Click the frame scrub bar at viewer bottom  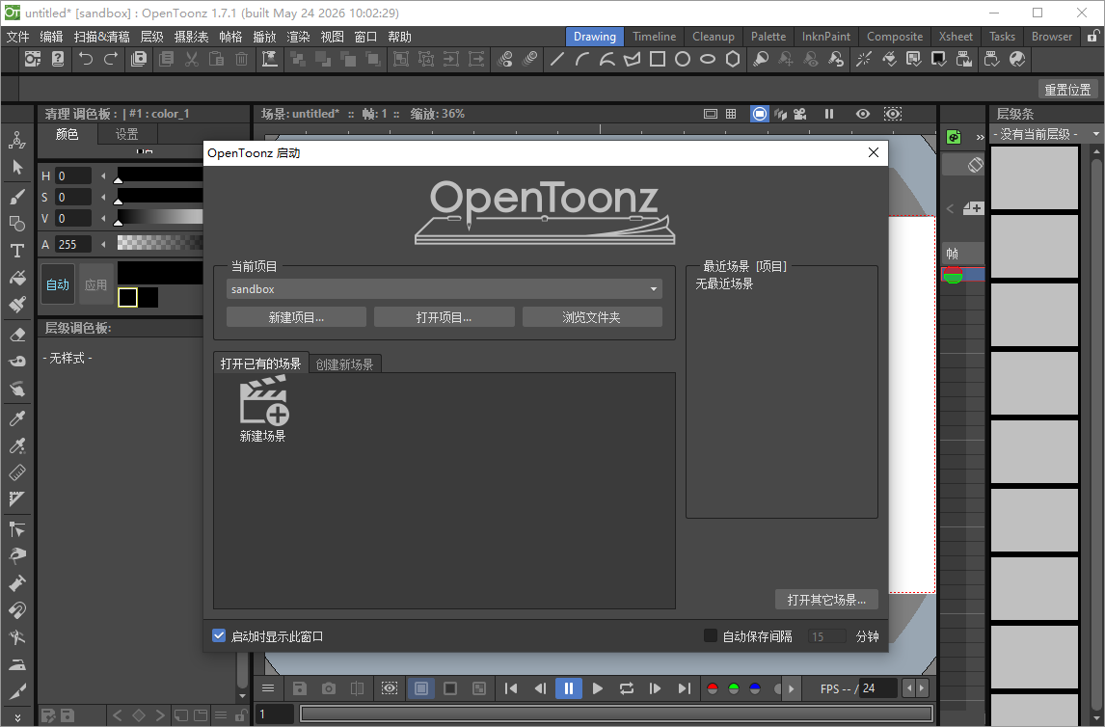617,714
